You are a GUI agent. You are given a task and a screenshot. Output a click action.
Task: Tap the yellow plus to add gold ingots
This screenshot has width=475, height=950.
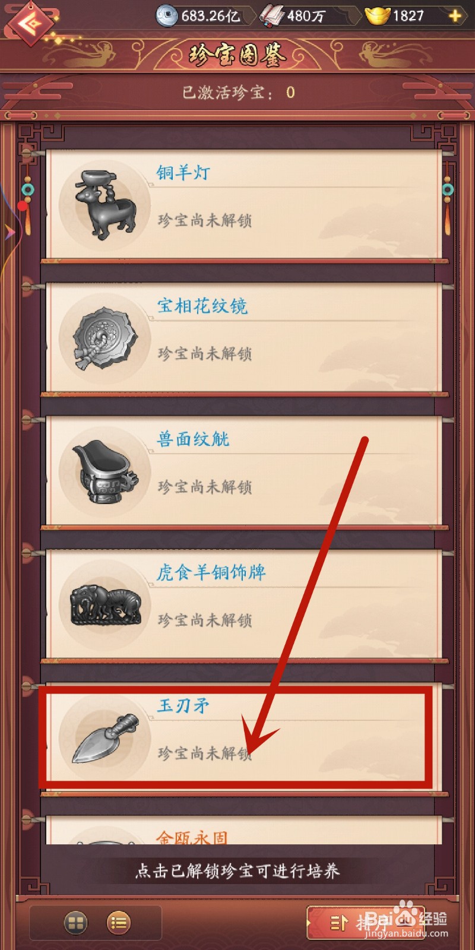[x=455, y=16]
